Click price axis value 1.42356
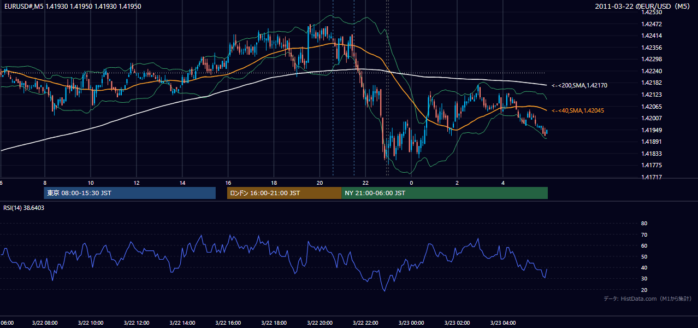The width and height of the screenshot is (698, 328). pos(652,48)
